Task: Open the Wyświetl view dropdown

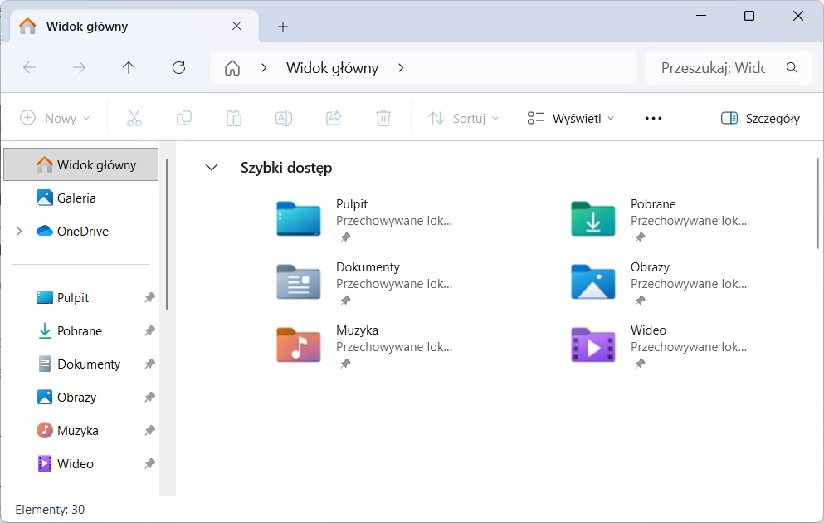Action: point(571,118)
